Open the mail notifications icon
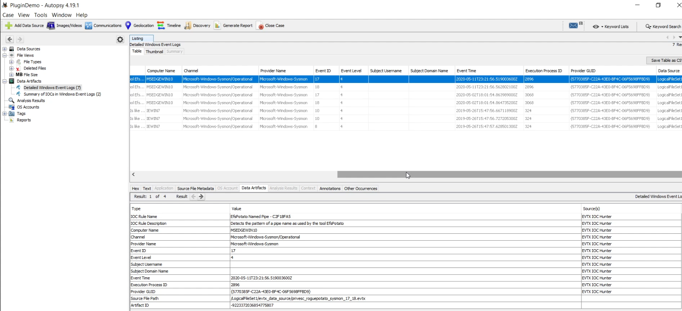The width and height of the screenshot is (682, 311). tap(574, 26)
